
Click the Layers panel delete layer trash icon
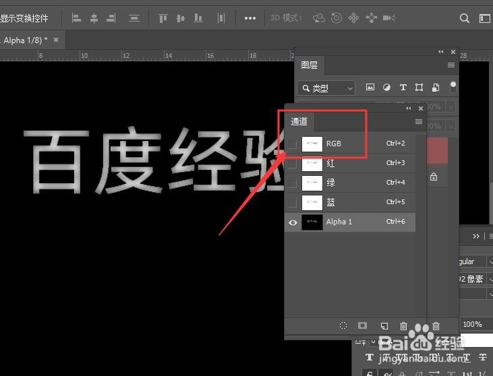point(436,326)
